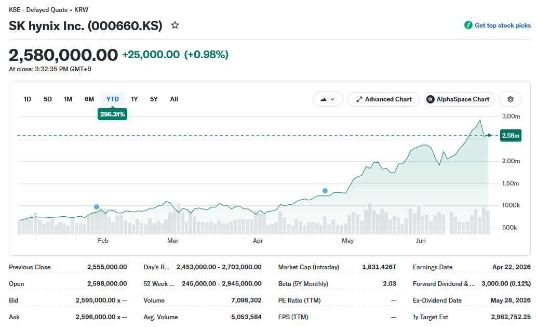This screenshot has width=537, height=327.
Task: Click the blue event marker near Feb
Action: (x=97, y=207)
